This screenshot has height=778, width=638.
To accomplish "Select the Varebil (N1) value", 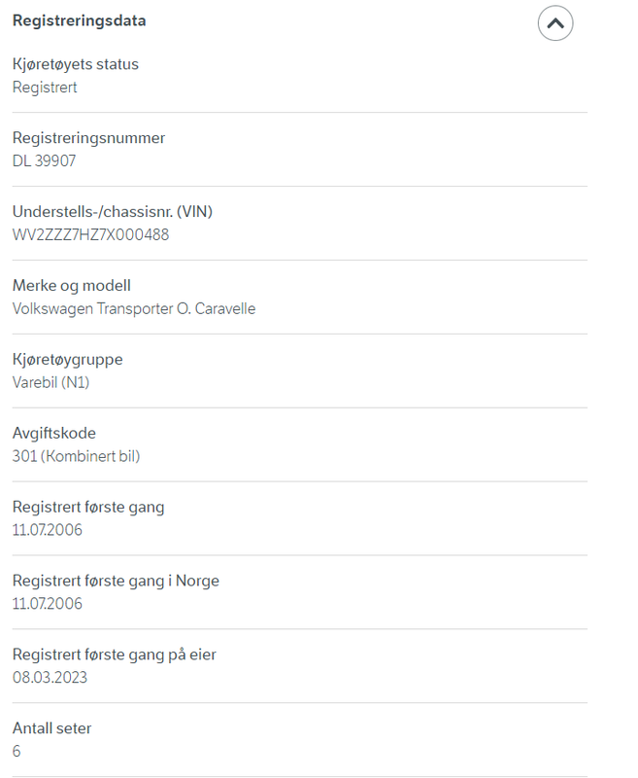I will click(x=50, y=382).
